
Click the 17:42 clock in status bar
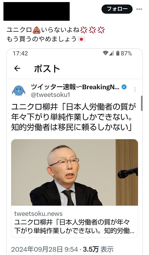click(20, 53)
